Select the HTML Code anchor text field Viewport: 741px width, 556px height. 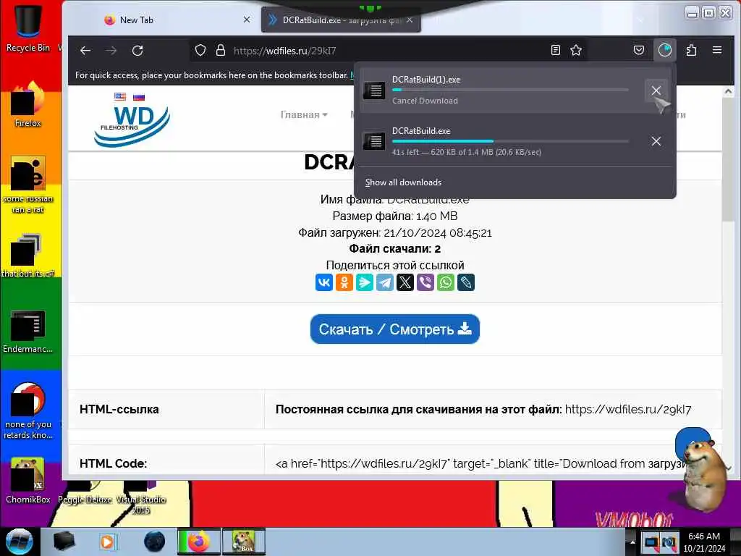481,464
